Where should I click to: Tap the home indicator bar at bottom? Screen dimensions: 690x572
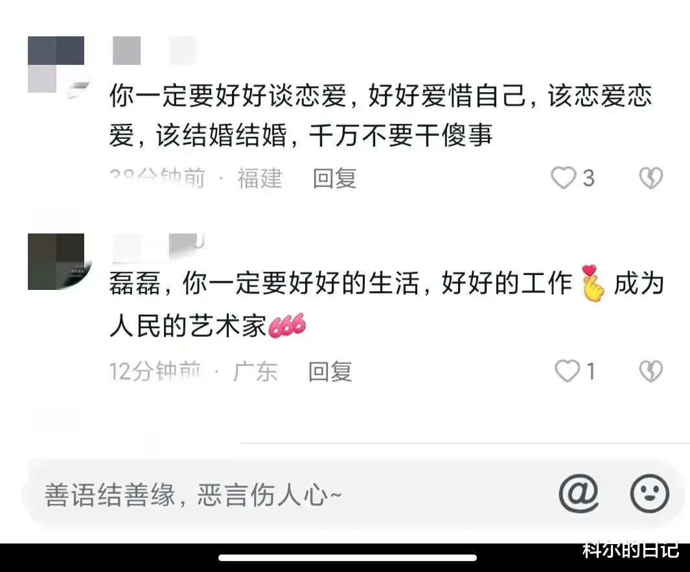click(348, 558)
